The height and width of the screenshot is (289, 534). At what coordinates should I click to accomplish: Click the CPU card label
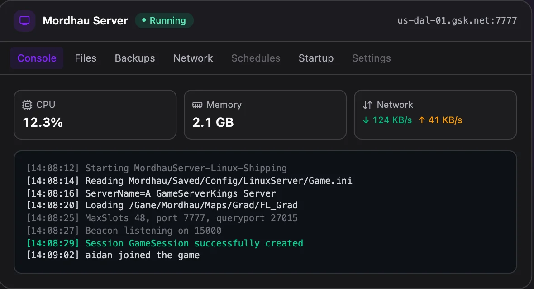[x=46, y=105]
